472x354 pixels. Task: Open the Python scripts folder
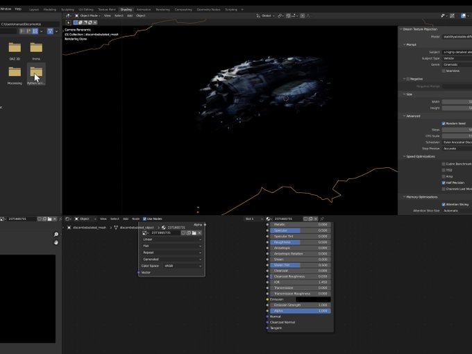36,75
